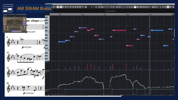Image resolution: width=178 pixels, height=100 pixels.
Task: Select the blue F3 note block
Action: click(62, 42)
